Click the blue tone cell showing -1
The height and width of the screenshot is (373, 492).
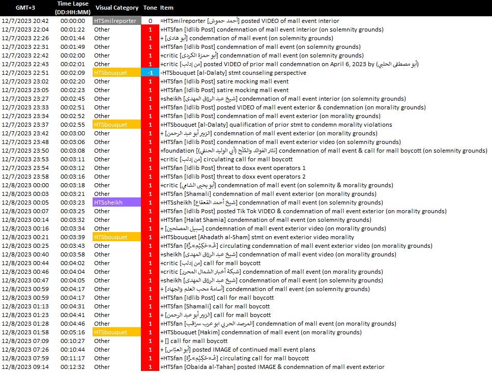coord(150,73)
